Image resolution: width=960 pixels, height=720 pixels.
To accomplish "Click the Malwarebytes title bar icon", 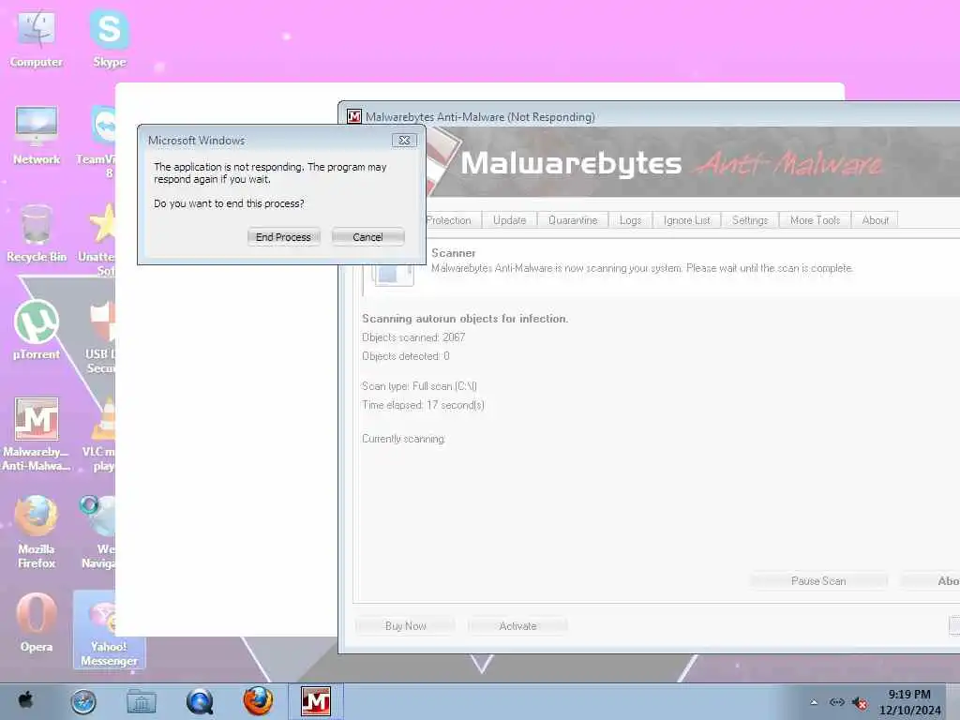I will pyautogui.click(x=353, y=116).
